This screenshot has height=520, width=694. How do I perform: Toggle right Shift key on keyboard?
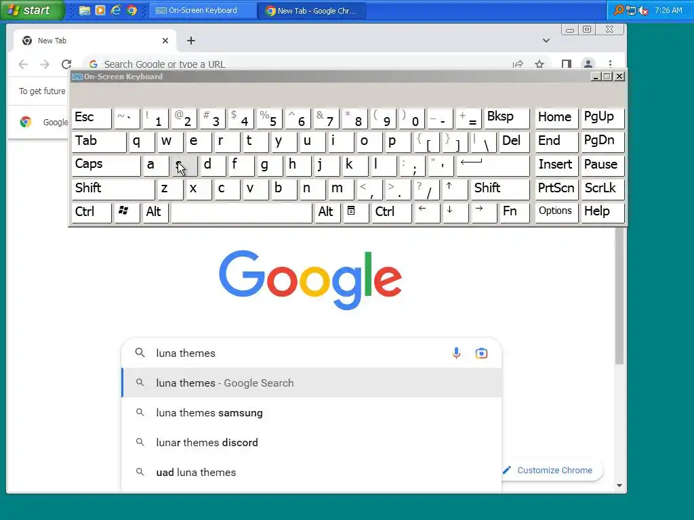point(500,190)
